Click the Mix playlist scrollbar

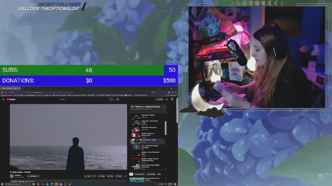coord(165,128)
